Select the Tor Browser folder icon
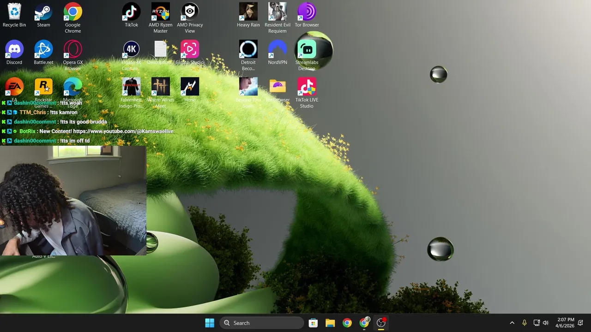The width and height of the screenshot is (591, 332). (x=277, y=90)
